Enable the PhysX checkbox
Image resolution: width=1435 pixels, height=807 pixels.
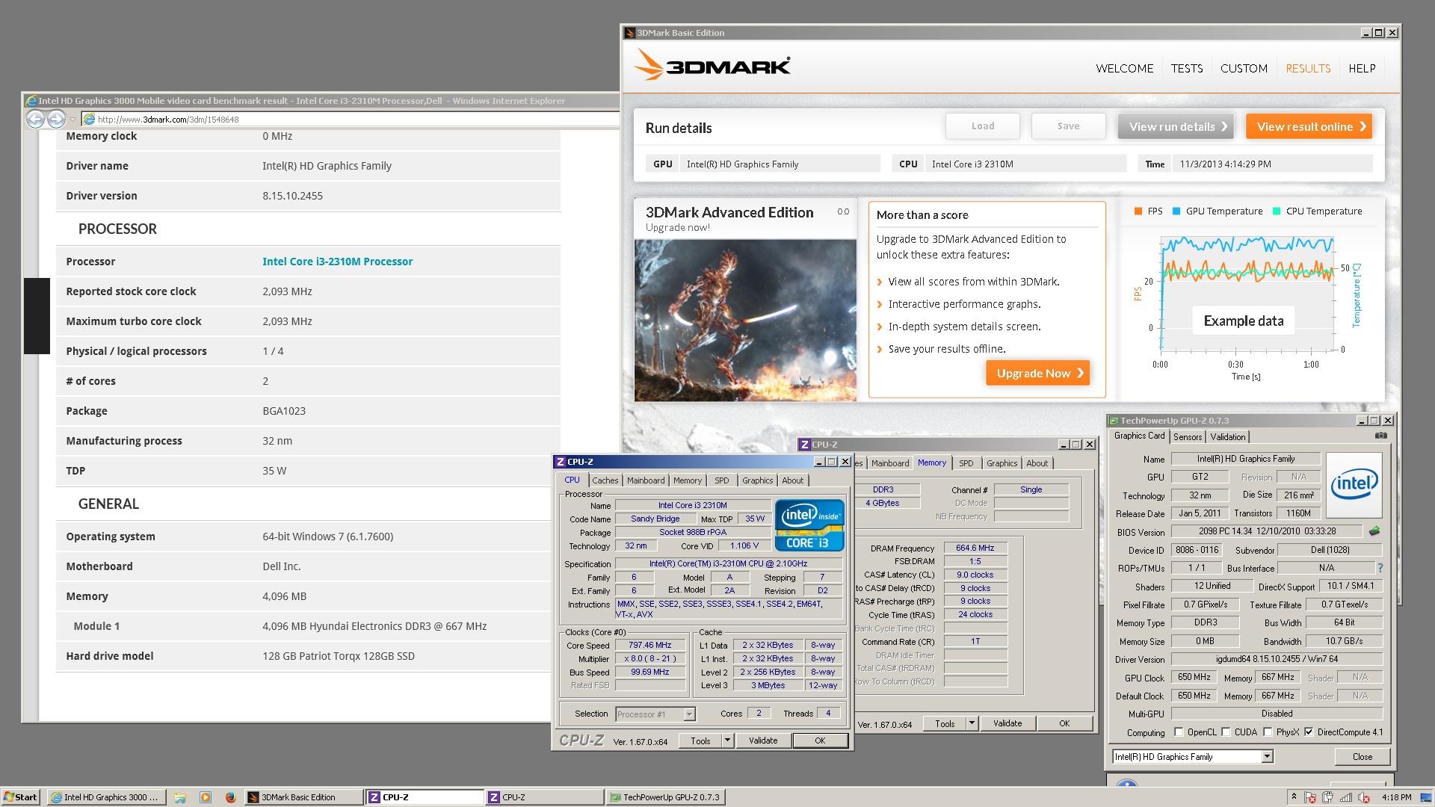[1268, 732]
